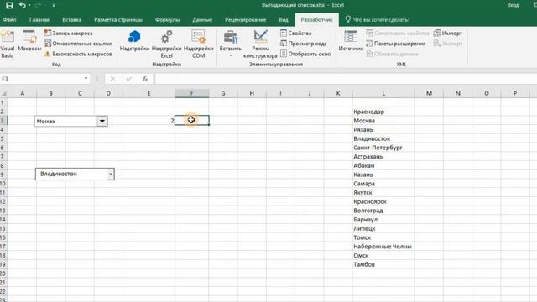The image size is (537, 302).
Task: Open Надстройки COM
Action: [199, 44]
